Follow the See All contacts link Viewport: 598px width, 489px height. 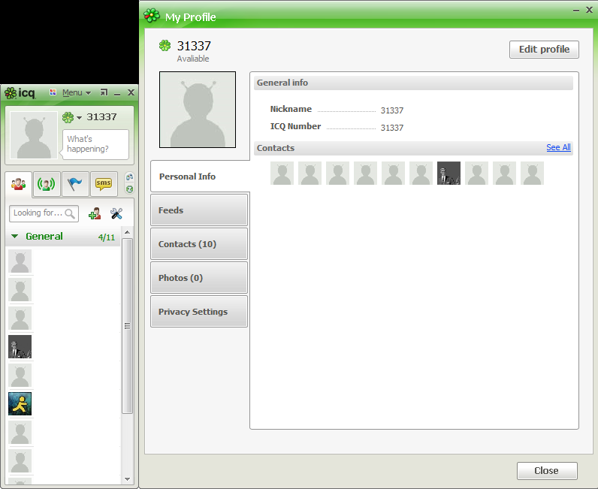558,148
